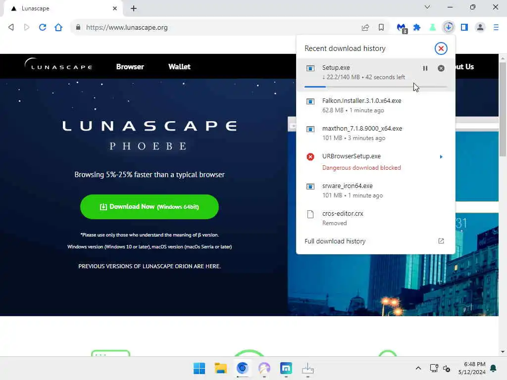507x380 pixels.
Task: Close the Lunascape tab
Action: [x=115, y=8]
